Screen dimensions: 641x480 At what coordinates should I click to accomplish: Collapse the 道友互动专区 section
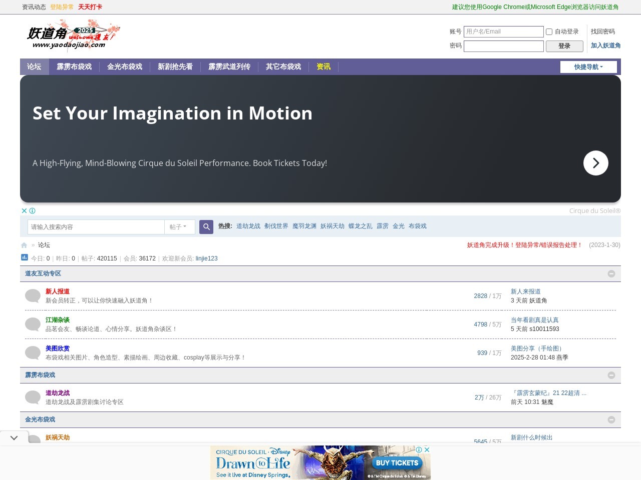[611, 273]
